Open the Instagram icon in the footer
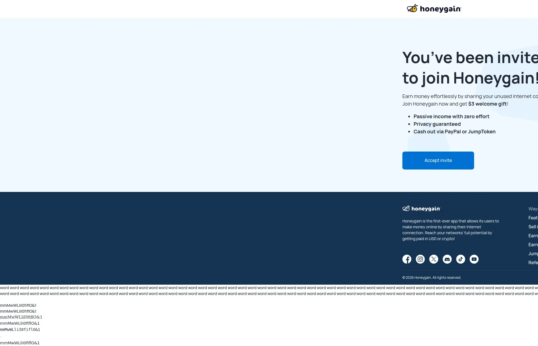 coord(420,259)
